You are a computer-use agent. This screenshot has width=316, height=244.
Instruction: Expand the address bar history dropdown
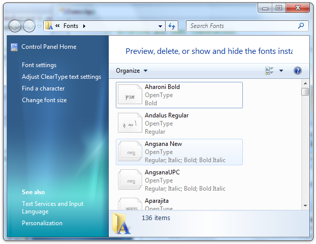(x=160, y=26)
